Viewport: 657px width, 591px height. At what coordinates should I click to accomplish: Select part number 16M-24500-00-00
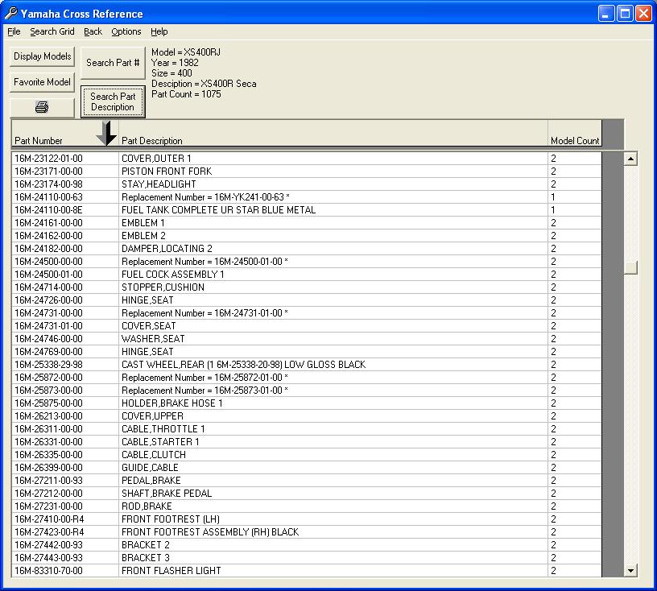click(48, 262)
